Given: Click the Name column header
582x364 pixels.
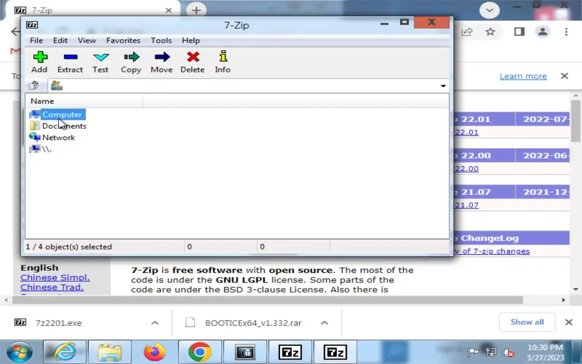Looking at the screenshot, I should 84,101.
